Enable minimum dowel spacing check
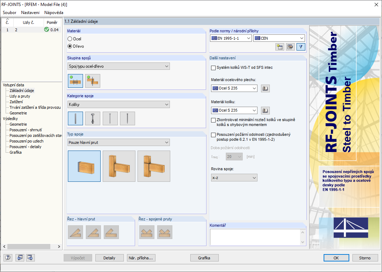 (x=213, y=120)
